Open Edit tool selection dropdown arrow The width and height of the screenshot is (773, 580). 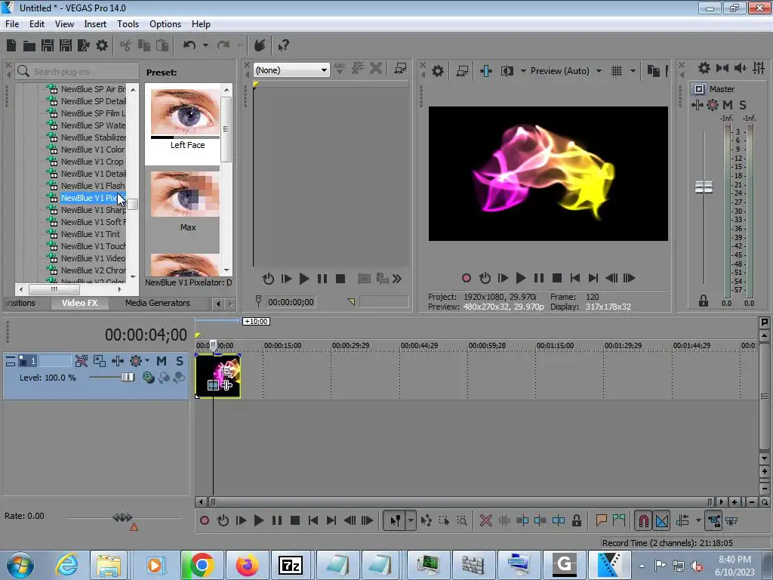pos(411,520)
